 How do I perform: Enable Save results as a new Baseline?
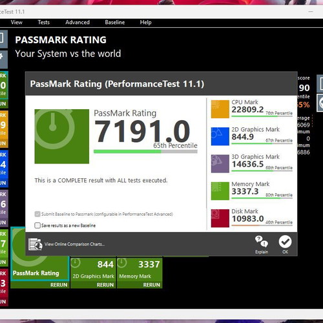coord(37,225)
